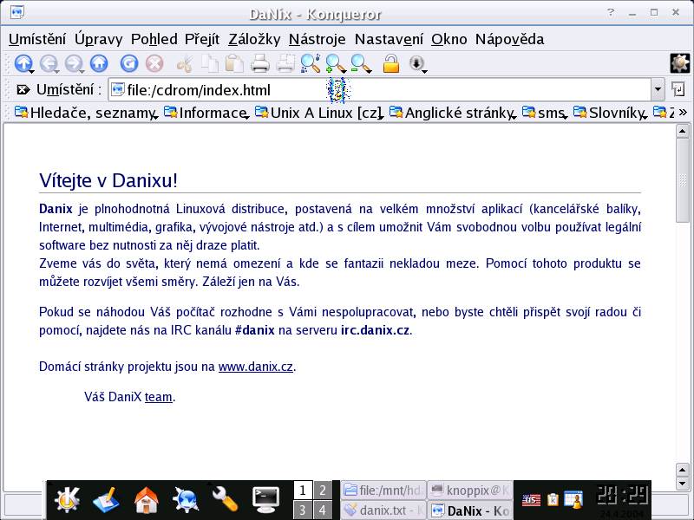This screenshot has height=520, width=694.
Task: Increase font size with zoom plus icon
Action: pos(336,63)
